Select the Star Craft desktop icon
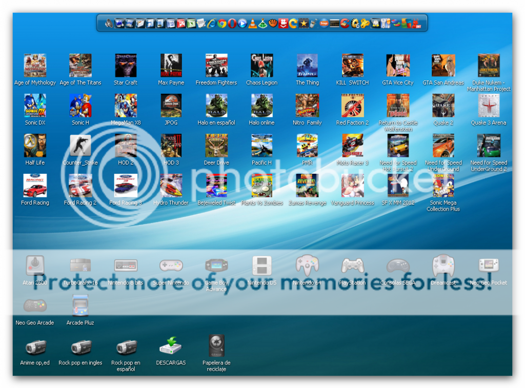Screen dimensions: 525x388 pyautogui.click(x=126, y=66)
